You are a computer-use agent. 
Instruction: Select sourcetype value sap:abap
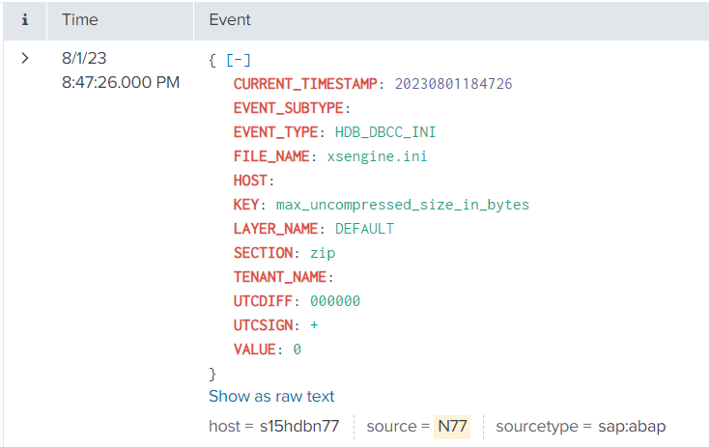click(627, 426)
